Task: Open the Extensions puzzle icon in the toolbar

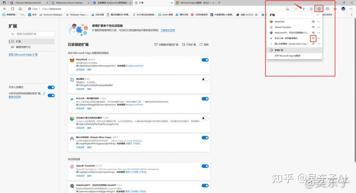Action: click(x=319, y=9)
